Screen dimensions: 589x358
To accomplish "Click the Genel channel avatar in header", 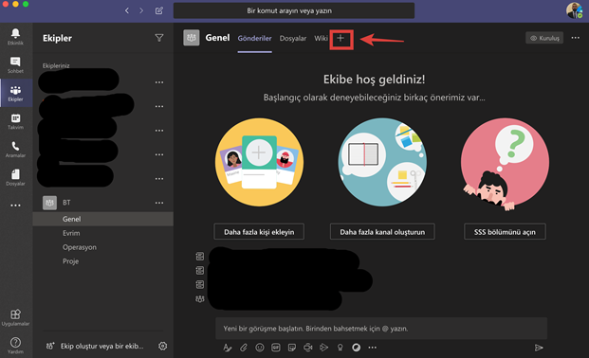I will click(192, 38).
